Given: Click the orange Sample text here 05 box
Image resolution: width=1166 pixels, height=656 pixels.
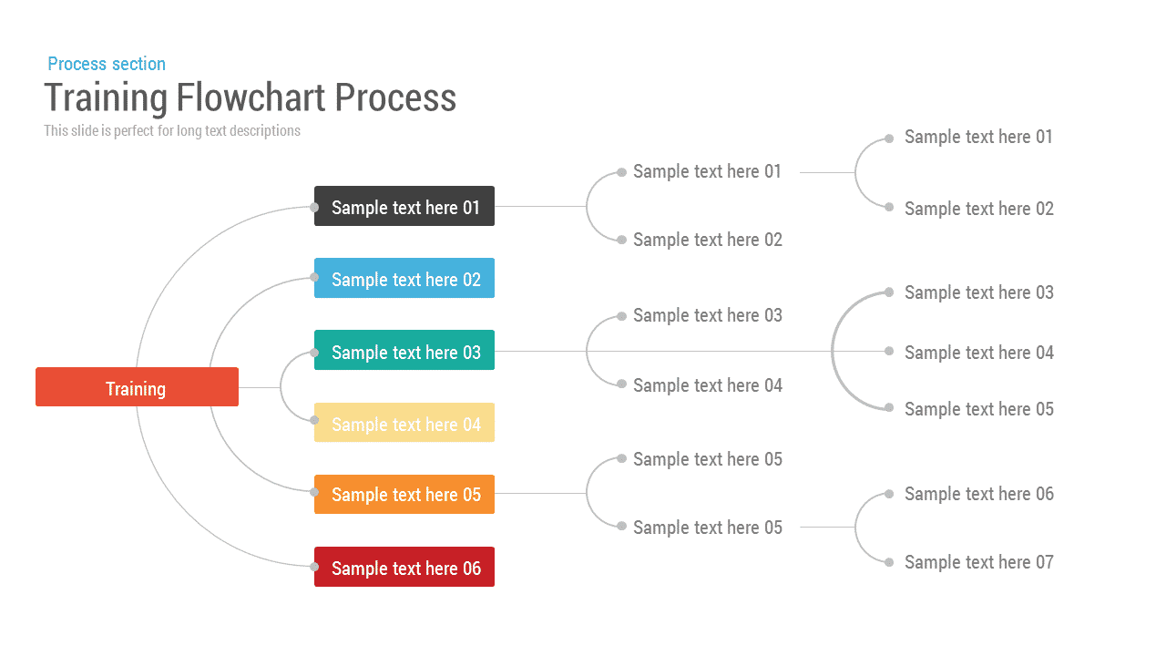Looking at the screenshot, I should point(404,494).
